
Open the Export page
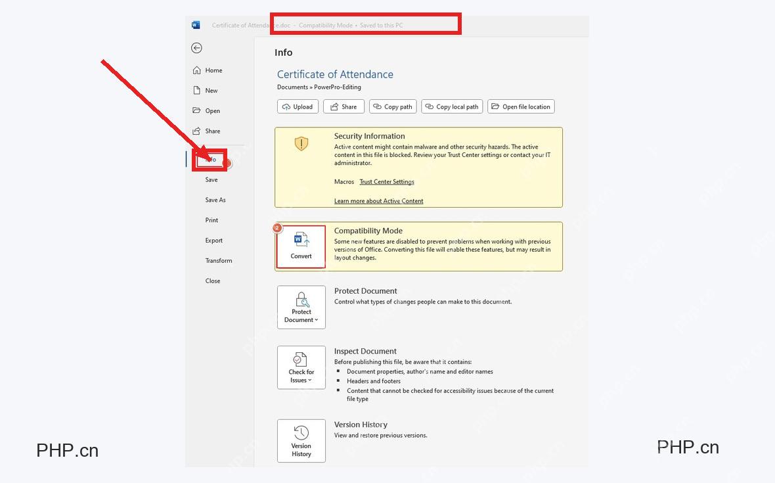click(x=214, y=241)
